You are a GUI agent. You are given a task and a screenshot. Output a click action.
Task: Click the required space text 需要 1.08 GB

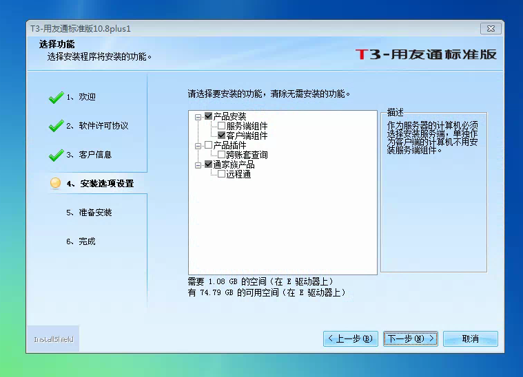tap(261, 281)
